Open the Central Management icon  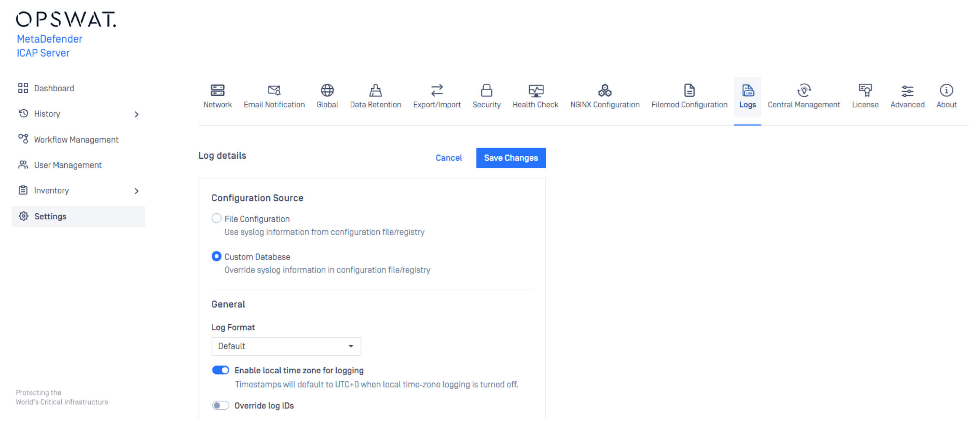(804, 91)
